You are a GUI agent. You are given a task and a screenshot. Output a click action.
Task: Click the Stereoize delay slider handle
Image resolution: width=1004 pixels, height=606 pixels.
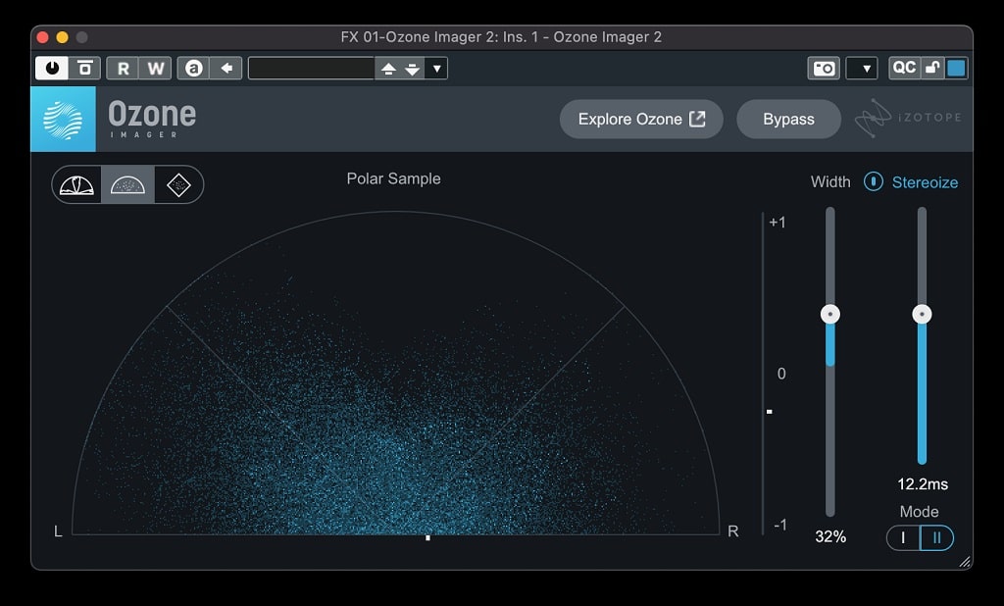pyautogui.click(x=922, y=314)
